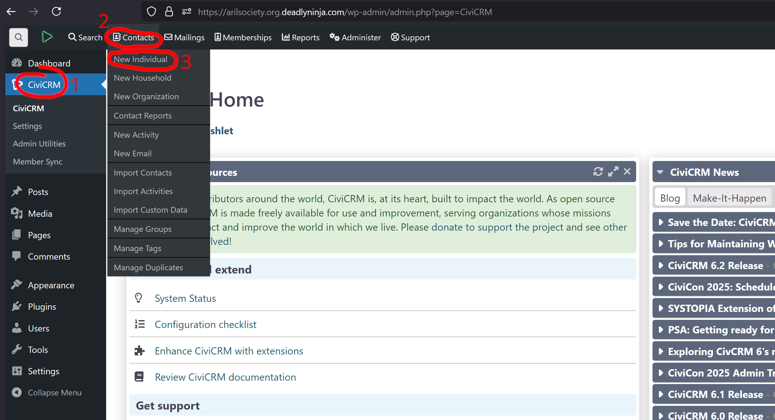Open the Configuration checklist link
Screen dimensions: 775x420
point(205,325)
